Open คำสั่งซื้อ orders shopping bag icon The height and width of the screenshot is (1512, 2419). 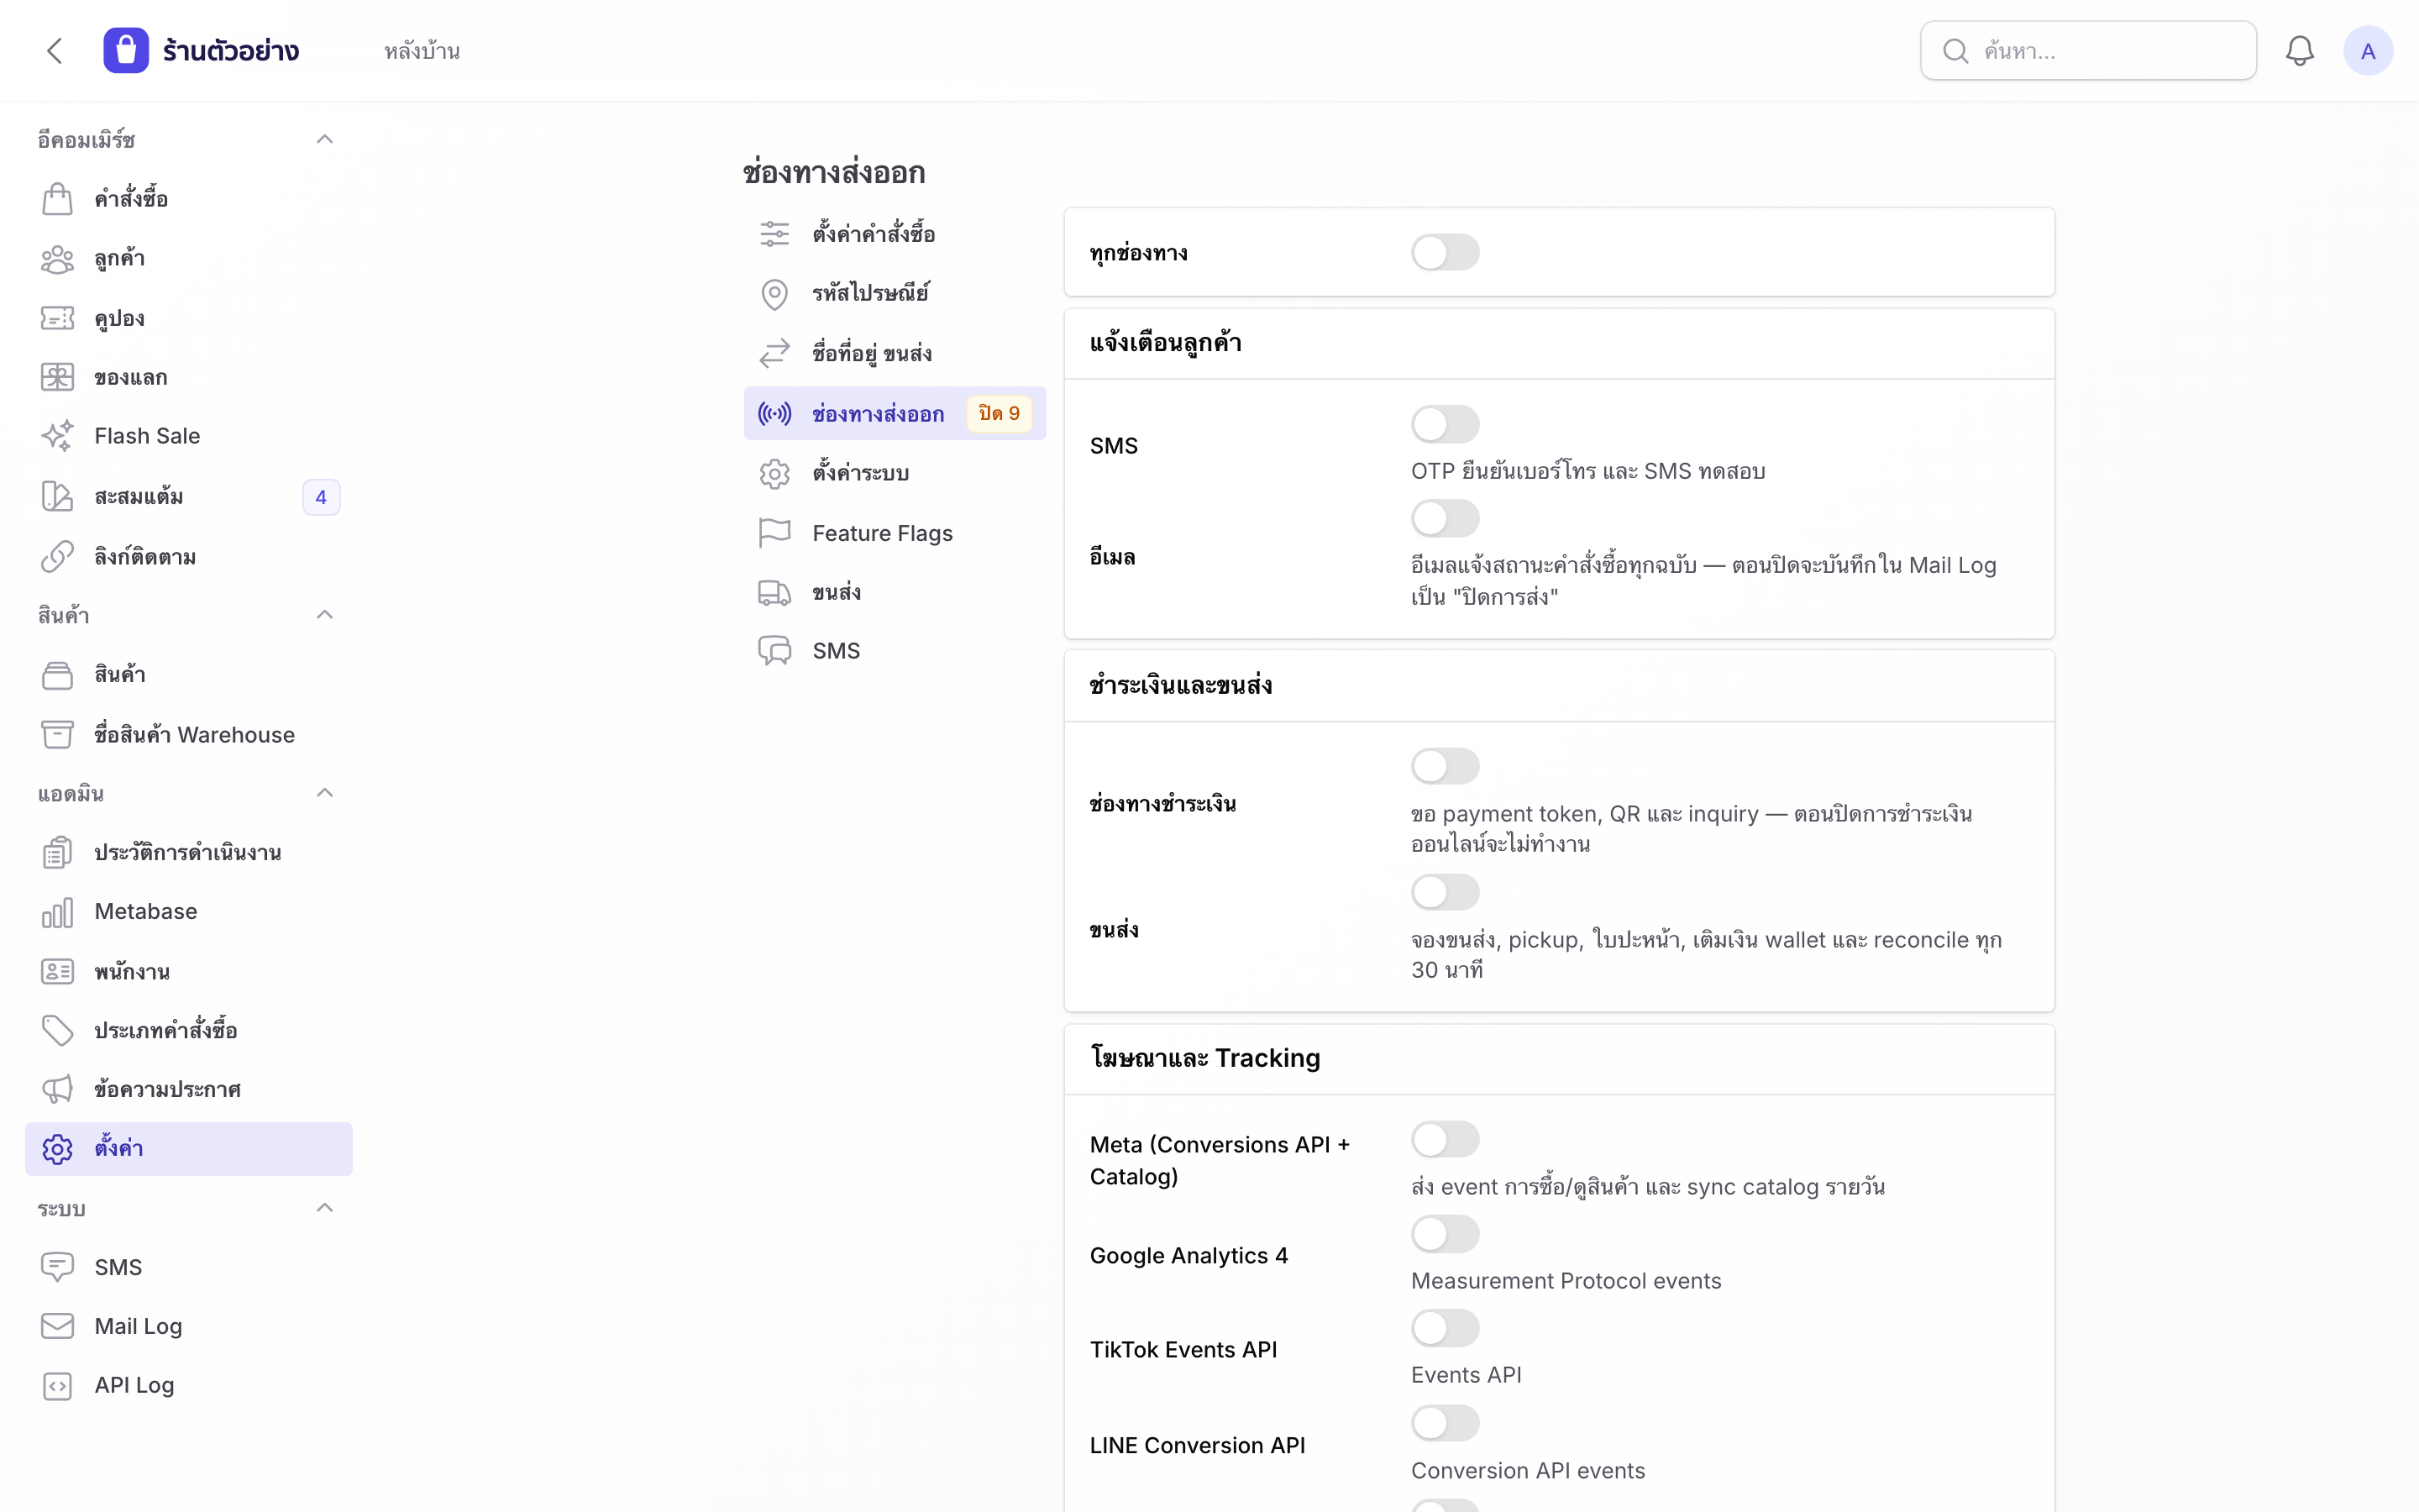(58, 199)
